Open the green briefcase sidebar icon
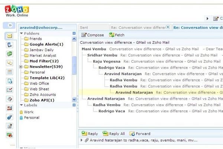The image size is (223, 149). pyautogui.click(x=9, y=54)
